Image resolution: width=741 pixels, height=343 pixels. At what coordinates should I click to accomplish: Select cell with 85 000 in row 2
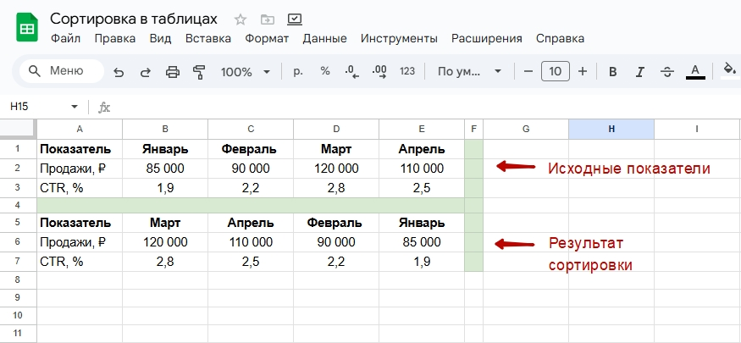pos(165,169)
